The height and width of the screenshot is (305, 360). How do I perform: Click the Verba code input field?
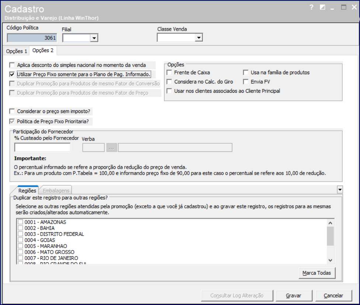(93, 148)
